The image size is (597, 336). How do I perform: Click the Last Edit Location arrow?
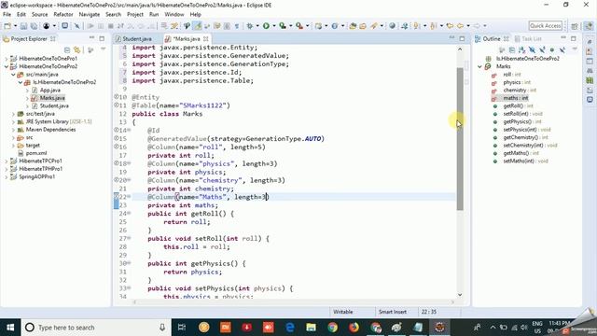point(450,26)
